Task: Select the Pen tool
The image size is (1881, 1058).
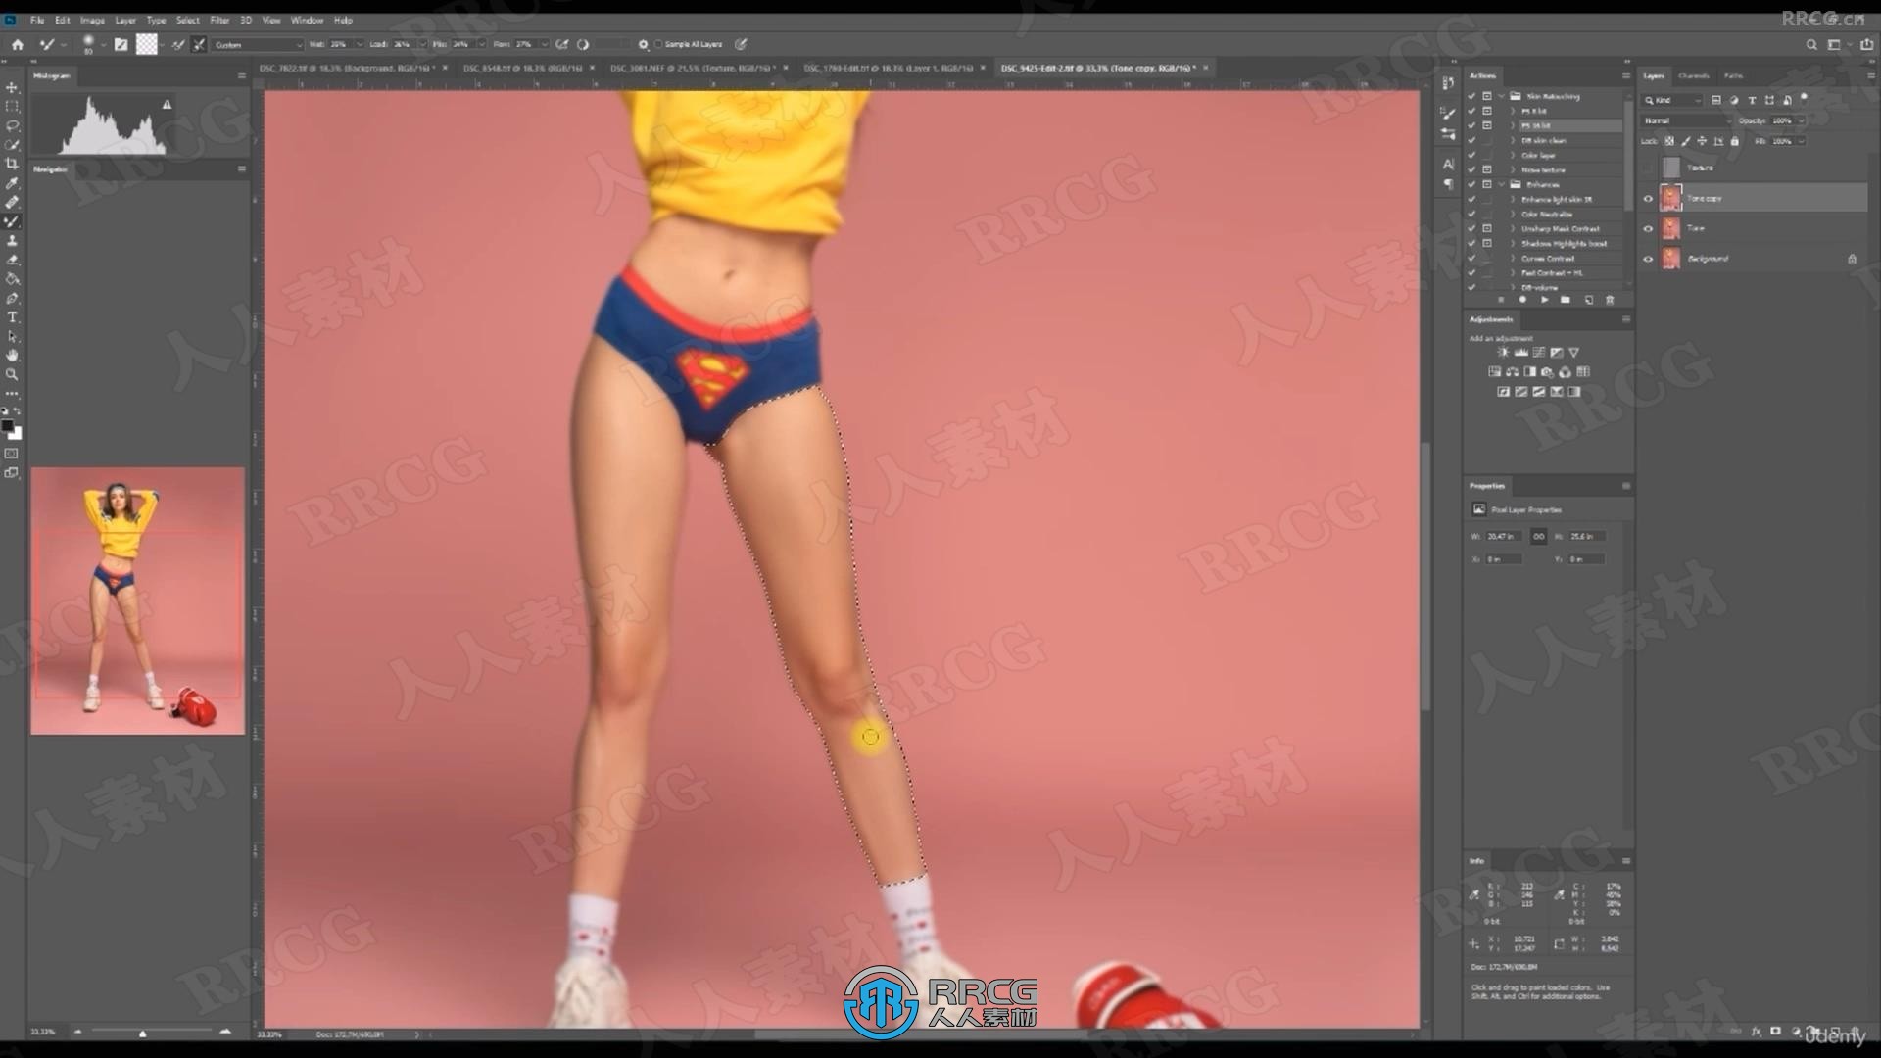Action: [12, 298]
